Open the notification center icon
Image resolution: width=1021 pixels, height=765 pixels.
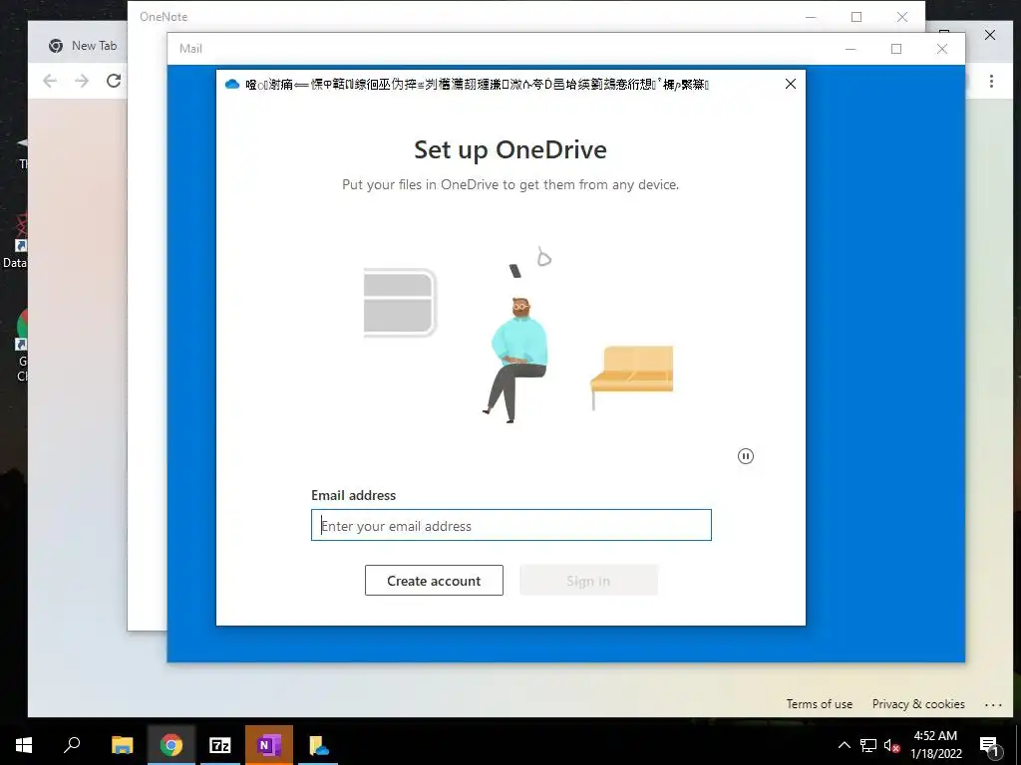990,745
